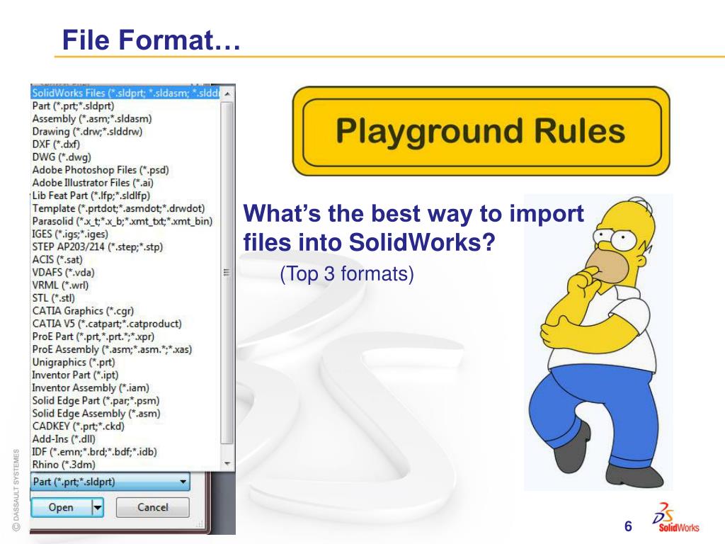Select ProE Part file type

[x=126, y=336]
